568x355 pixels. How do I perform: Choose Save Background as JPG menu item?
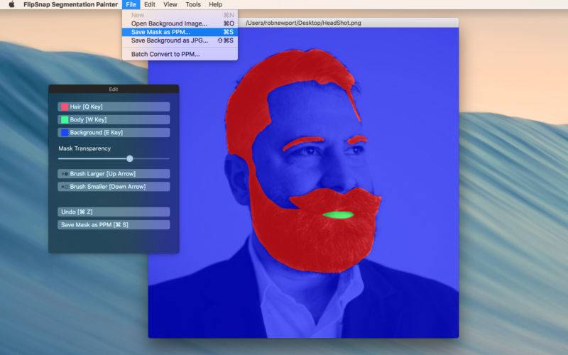(180, 40)
